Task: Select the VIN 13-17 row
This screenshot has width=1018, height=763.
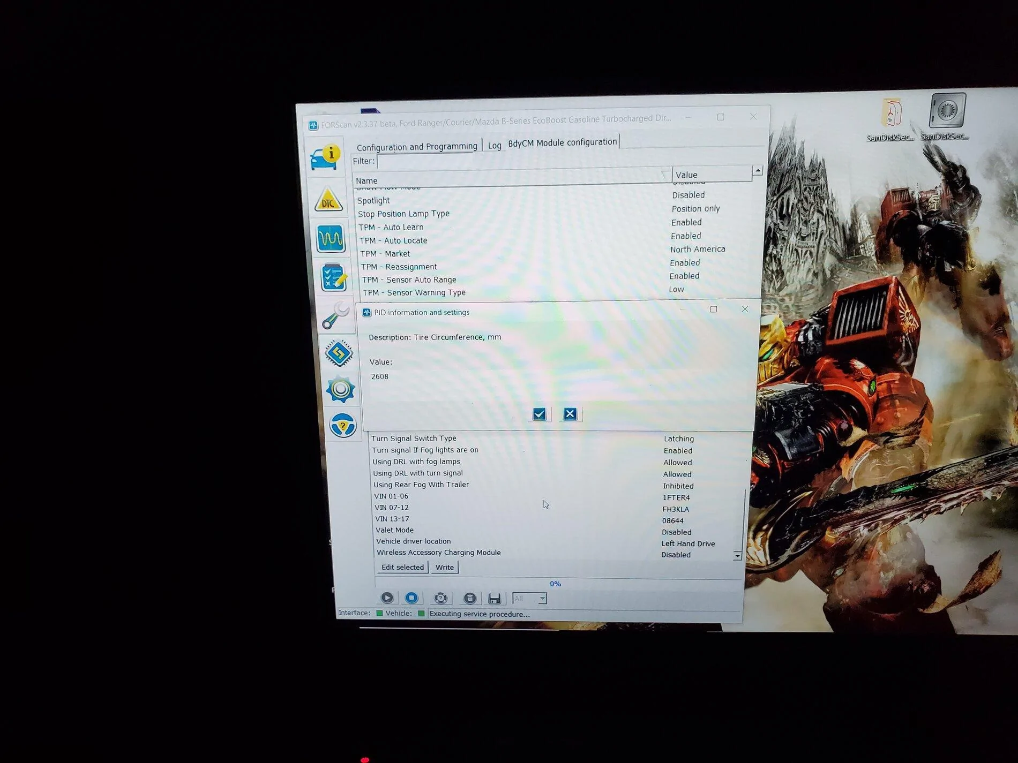Action: 558,519
